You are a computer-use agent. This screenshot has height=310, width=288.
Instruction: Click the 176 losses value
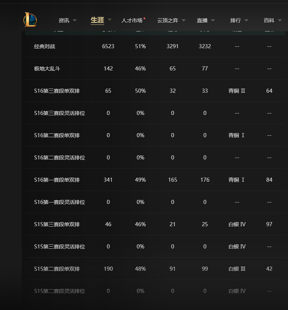205,180
